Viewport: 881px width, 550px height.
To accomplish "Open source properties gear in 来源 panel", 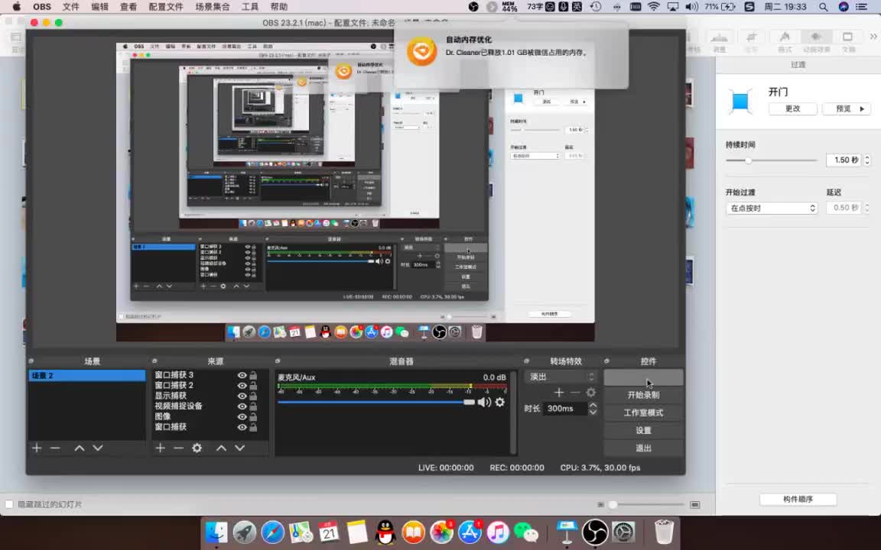I will coord(197,448).
